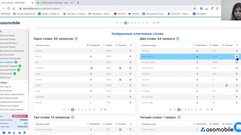Go to page 3 of two-word table
This screenshot has height=135, width=241.
185,109
